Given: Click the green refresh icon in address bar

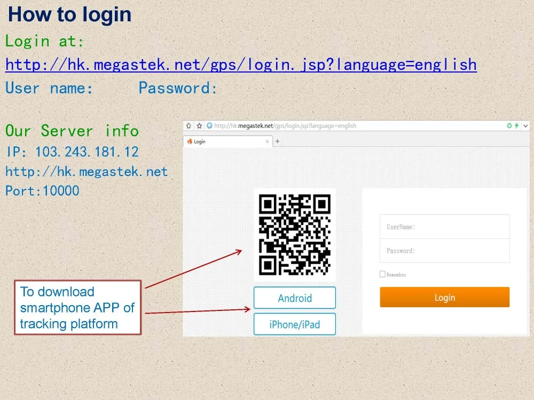Looking at the screenshot, I should click(509, 125).
